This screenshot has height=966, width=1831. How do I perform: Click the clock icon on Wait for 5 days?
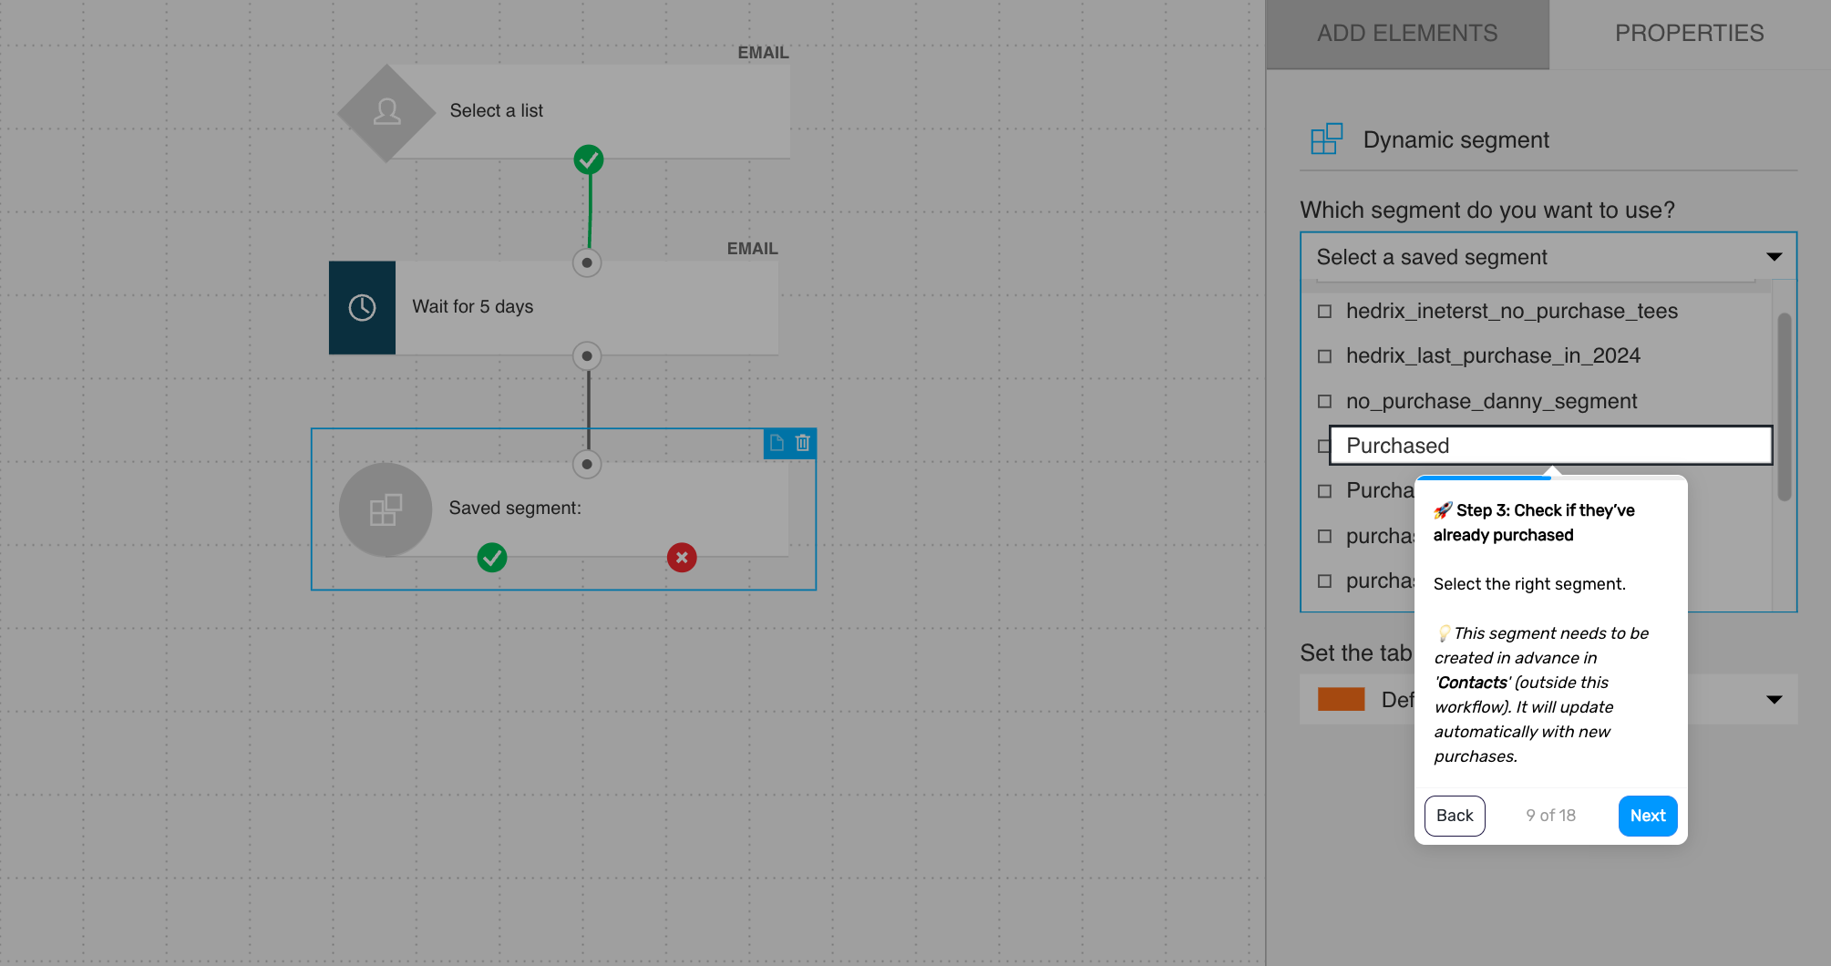362,308
